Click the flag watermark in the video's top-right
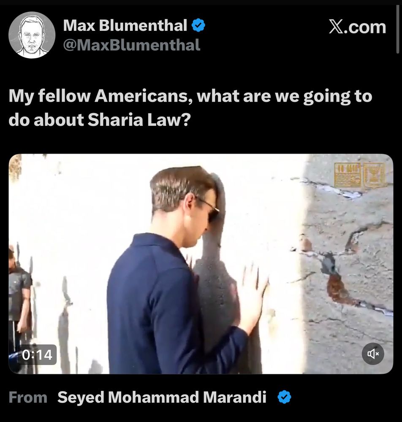 tap(348, 175)
